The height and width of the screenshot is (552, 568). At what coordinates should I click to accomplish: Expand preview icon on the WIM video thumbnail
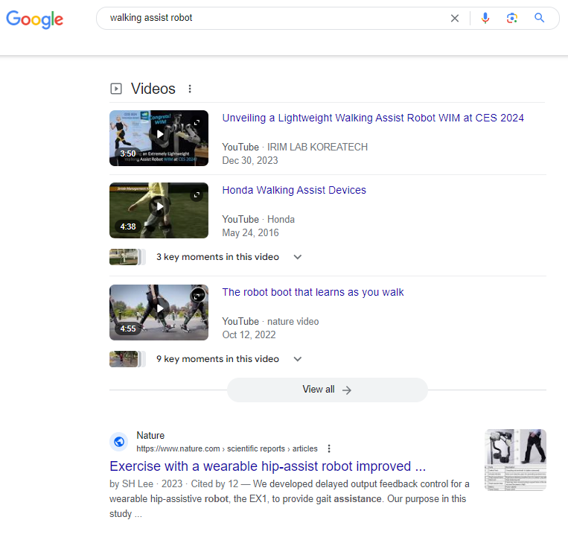coord(197,123)
